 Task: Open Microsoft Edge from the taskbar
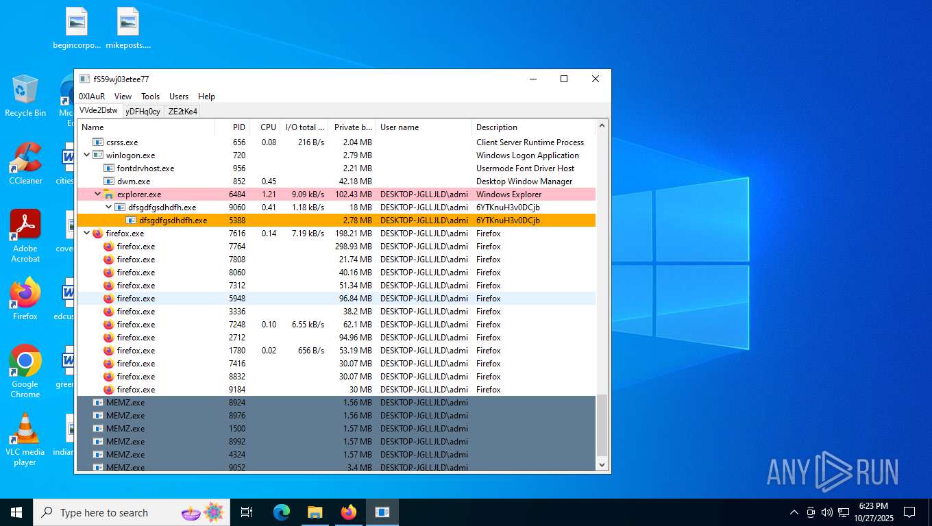(282, 512)
